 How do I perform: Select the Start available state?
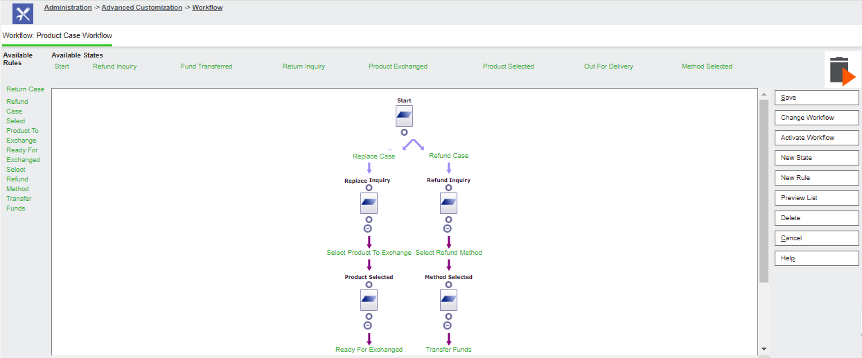[62, 66]
